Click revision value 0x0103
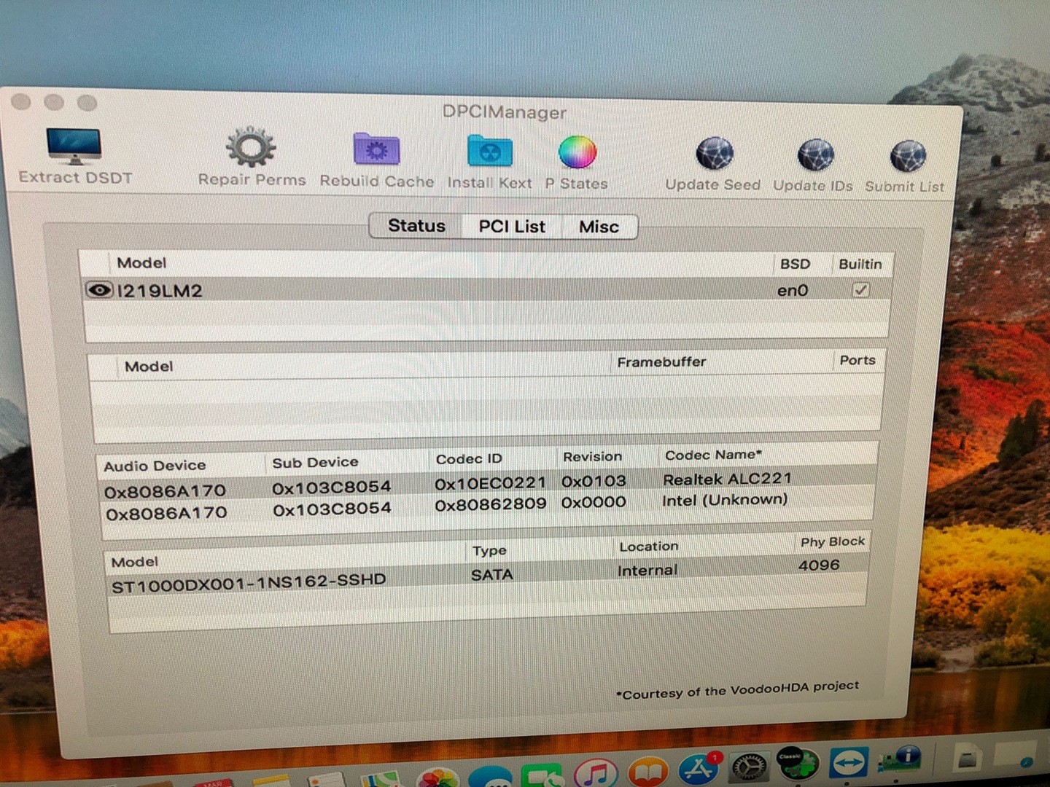The image size is (1050, 787). coord(594,481)
